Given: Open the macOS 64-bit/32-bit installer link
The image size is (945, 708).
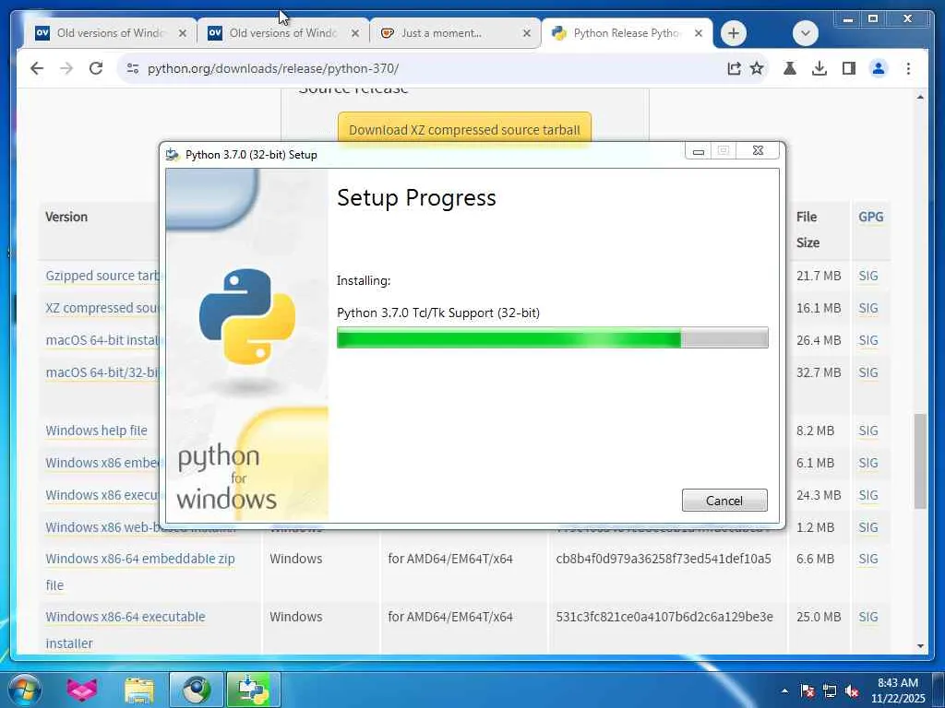Looking at the screenshot, I should pyautogui.click(x=102, y=372).
